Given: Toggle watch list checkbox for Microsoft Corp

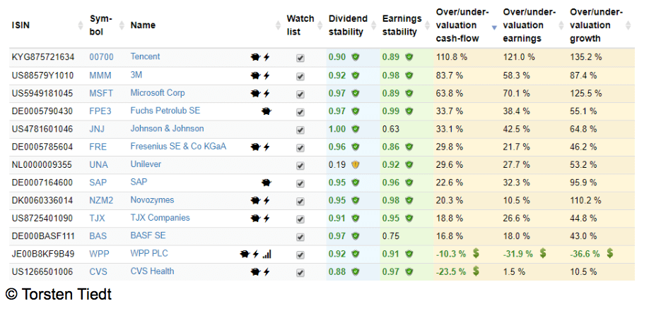Looking at the screenshot, I should [x=300, y=94].
